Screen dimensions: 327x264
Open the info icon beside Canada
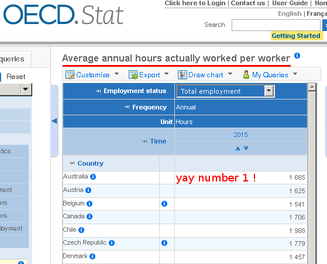tap(90, 217)
